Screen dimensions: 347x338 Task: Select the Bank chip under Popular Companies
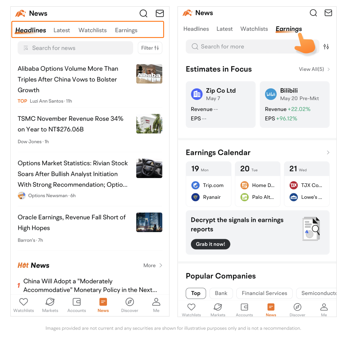221,293
